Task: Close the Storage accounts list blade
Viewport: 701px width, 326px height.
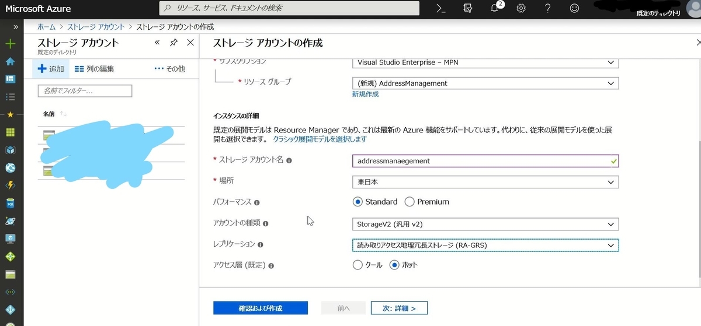Action: pos(190,43)
